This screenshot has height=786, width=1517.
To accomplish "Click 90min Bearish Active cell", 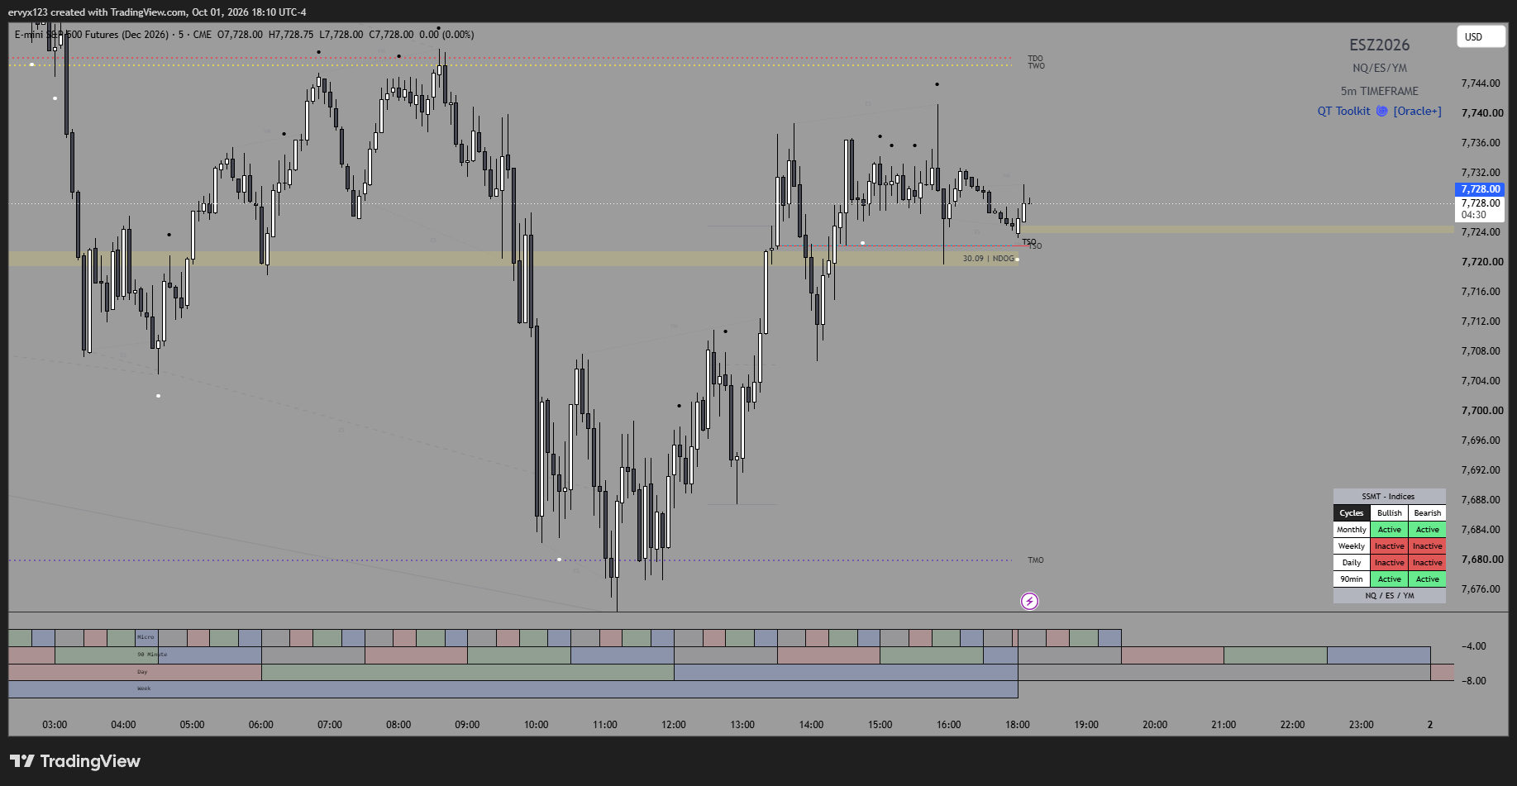I will [1428, 579].
